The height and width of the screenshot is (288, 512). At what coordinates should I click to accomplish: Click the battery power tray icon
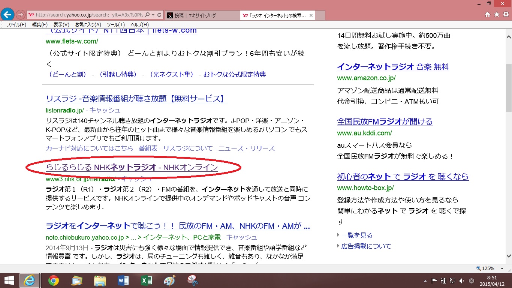point(444,280)
